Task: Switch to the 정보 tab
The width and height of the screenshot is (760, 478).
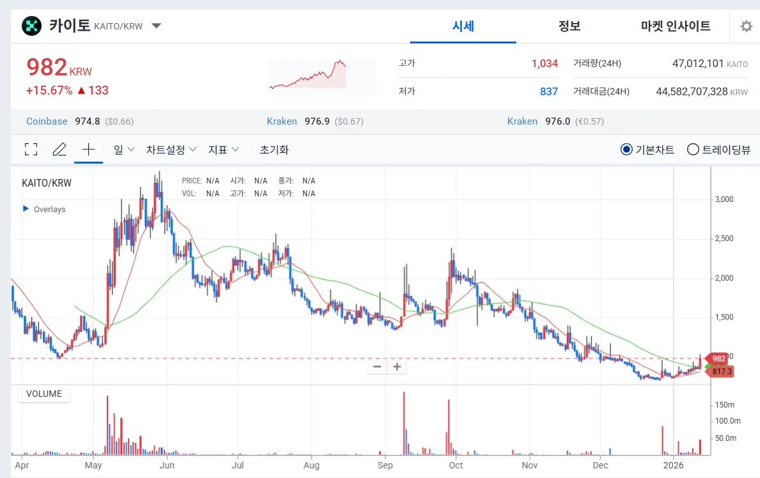Action: point(569,26)
